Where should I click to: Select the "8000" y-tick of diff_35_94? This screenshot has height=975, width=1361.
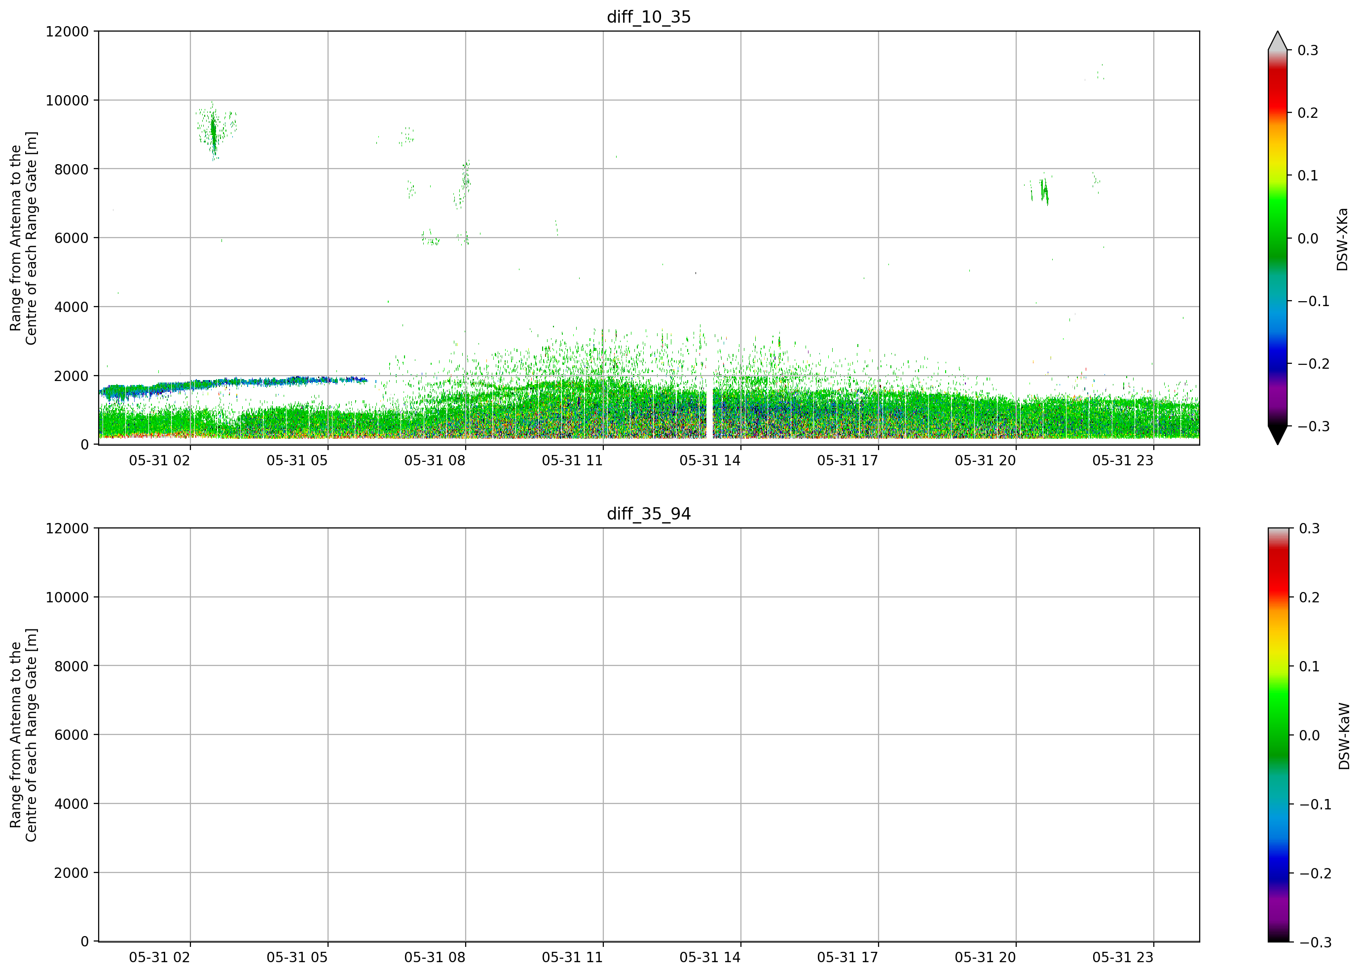pyautogui.click(x=72, y=666)
